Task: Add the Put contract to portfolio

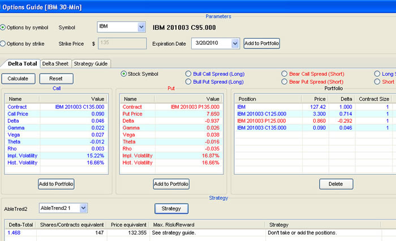Action: (171, 184)
